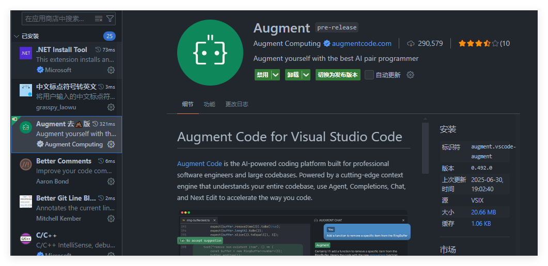The image size is (548, 266).
Task: Open gear settings for .NET Install Tool
Action: tap(111, 70)
